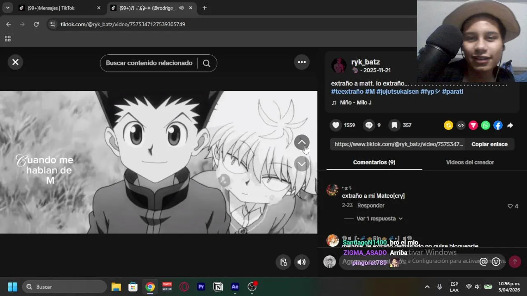Open the #fypシ hashtag

click(430, 92)
